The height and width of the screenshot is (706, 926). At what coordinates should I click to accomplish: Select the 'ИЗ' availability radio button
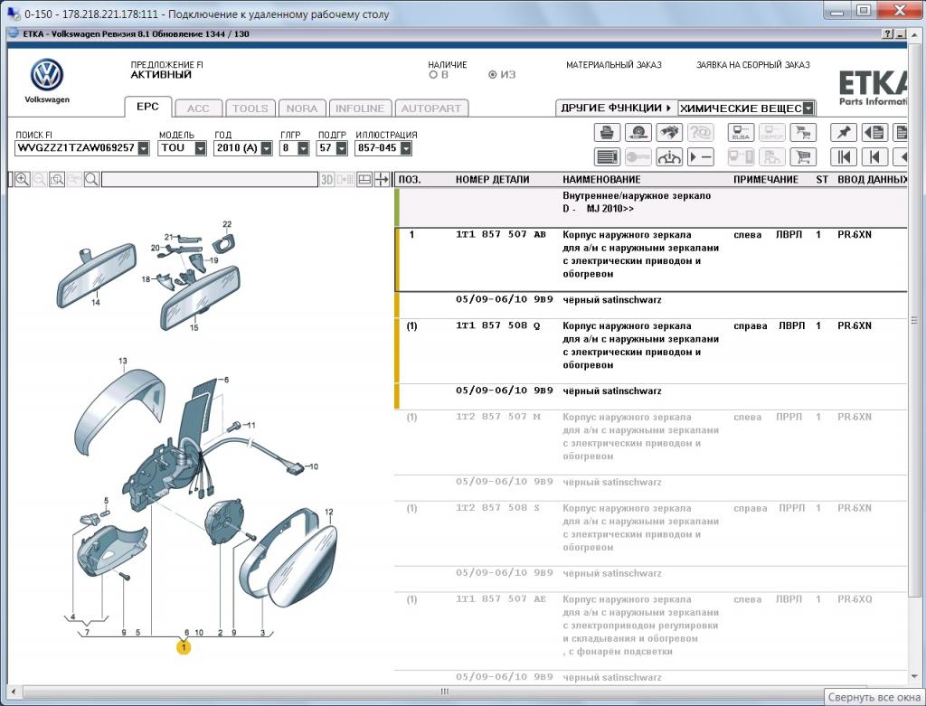[x=493, y=75]
